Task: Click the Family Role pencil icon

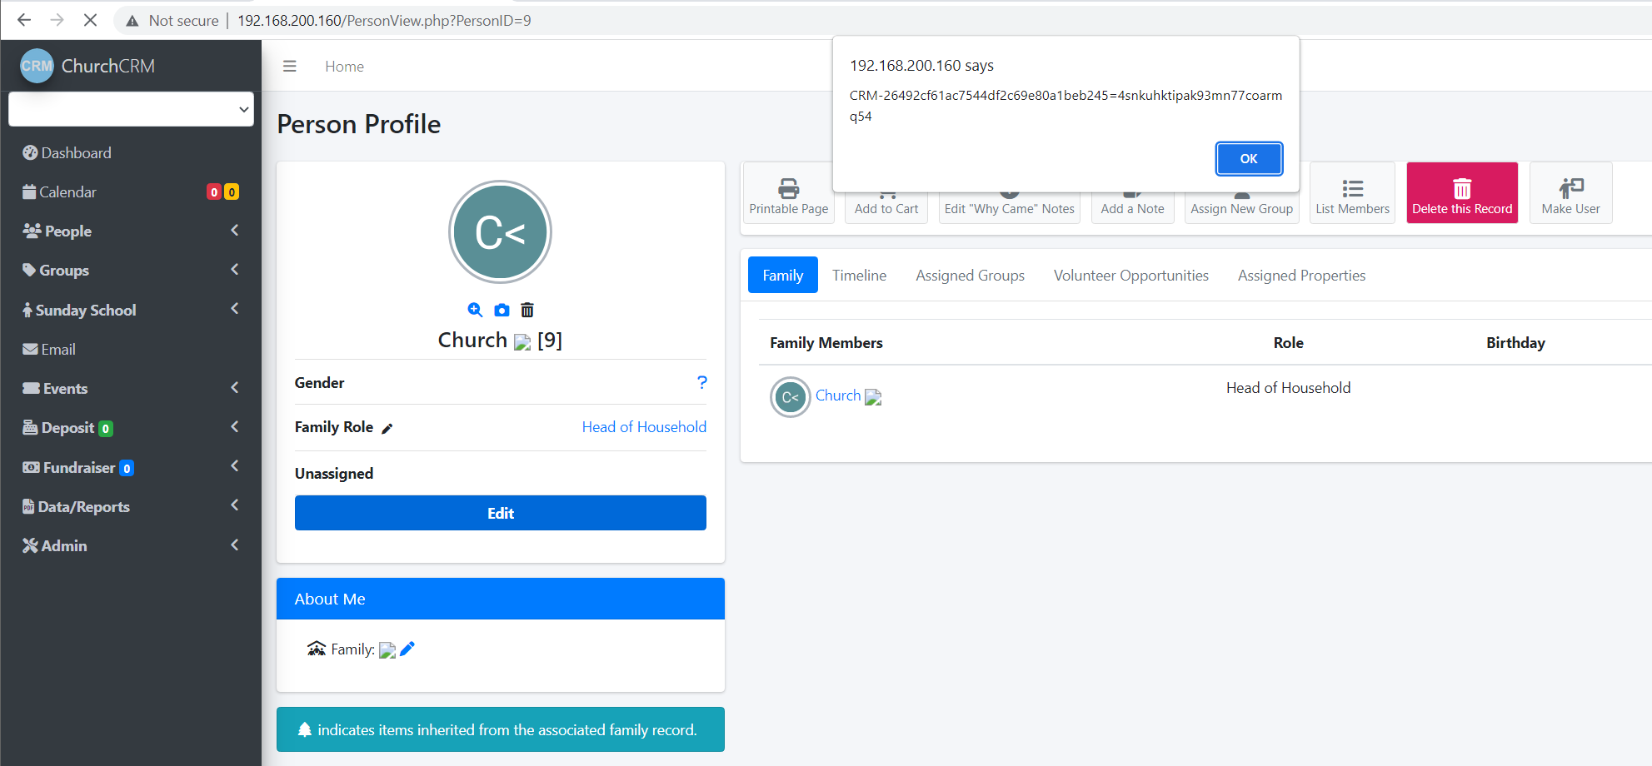Action: pos(387,429)
